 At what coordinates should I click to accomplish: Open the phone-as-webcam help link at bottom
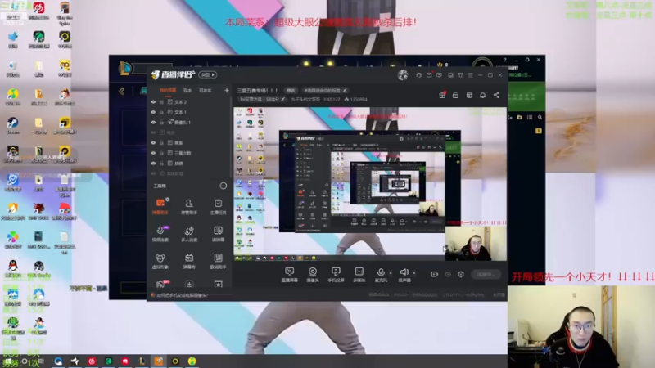point(179,295)
